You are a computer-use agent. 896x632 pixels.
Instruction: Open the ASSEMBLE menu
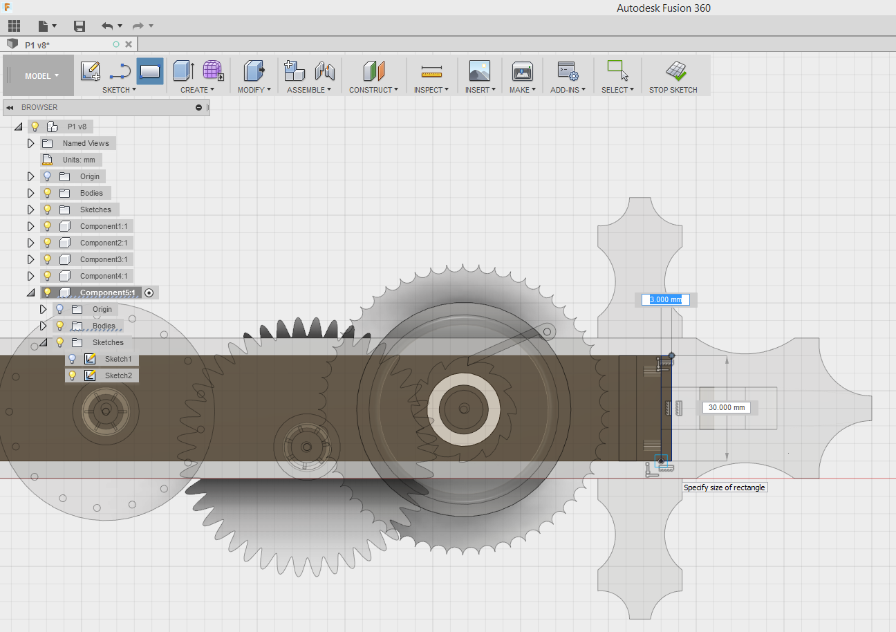(309, 90)
